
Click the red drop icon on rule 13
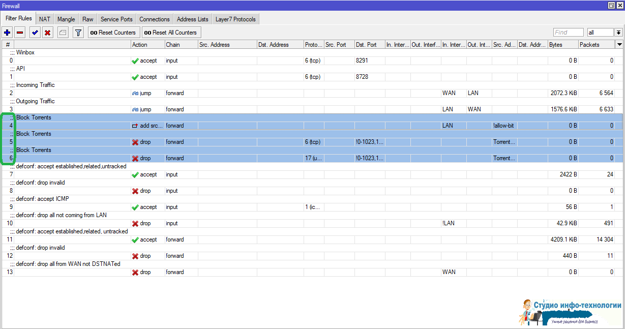click(x=135, y=273)
